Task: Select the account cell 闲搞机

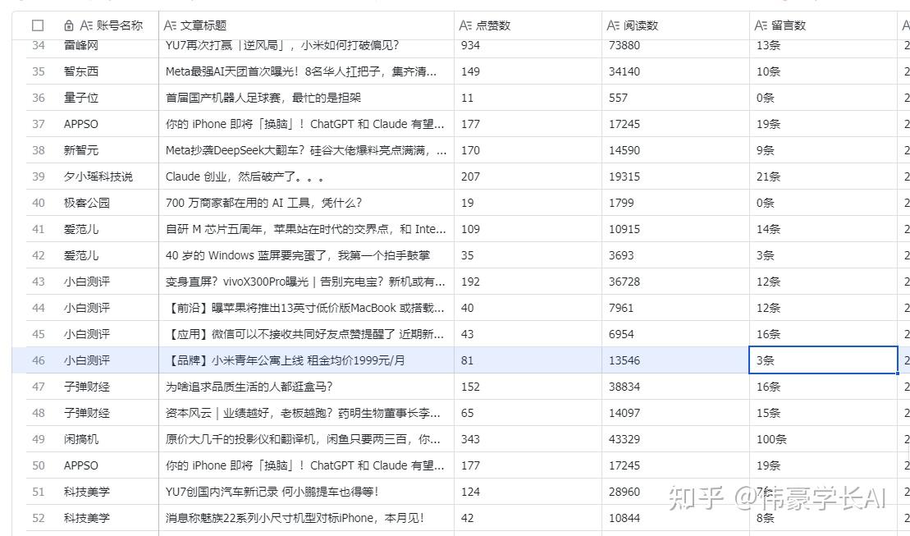Action: click(x=81, y=439)
